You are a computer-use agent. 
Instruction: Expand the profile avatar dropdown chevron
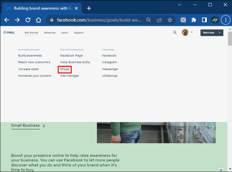pyautogui.click(x=192, y=32)
